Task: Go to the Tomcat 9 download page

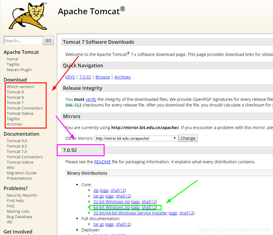Action: tap(15, 92)
